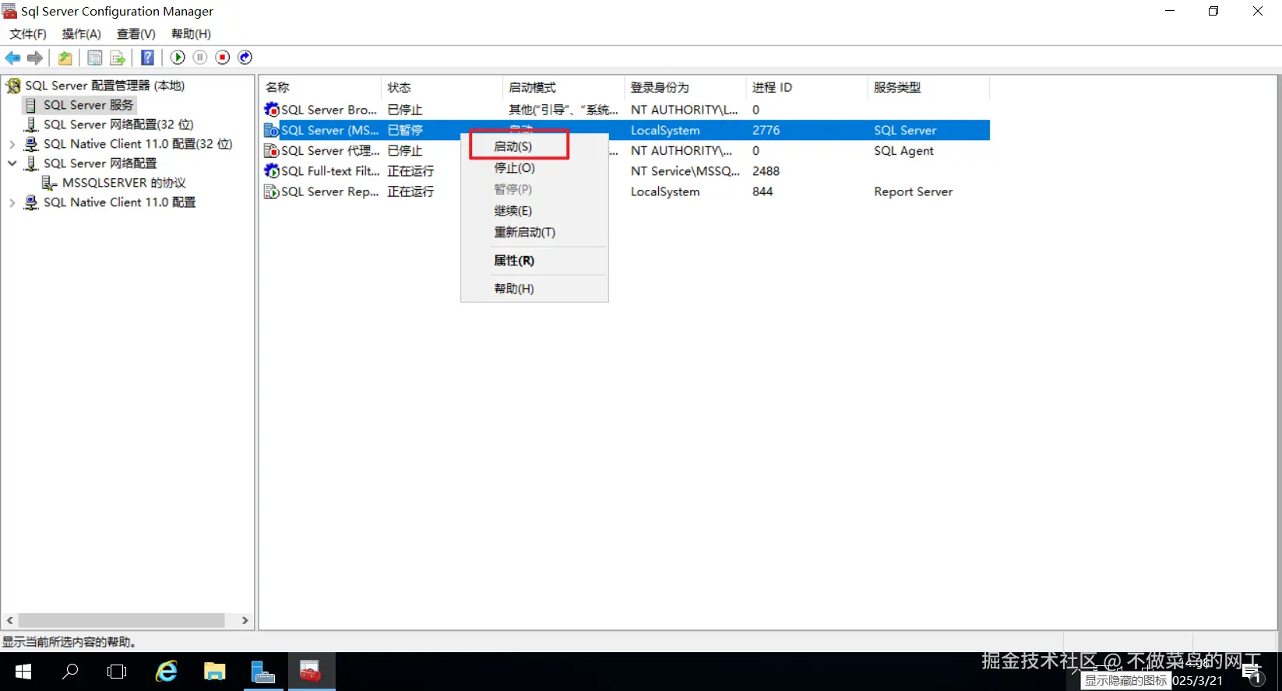
Task: Click the SQL Agent service type cell
Action: pyautogui.click(x=903, y=151)
